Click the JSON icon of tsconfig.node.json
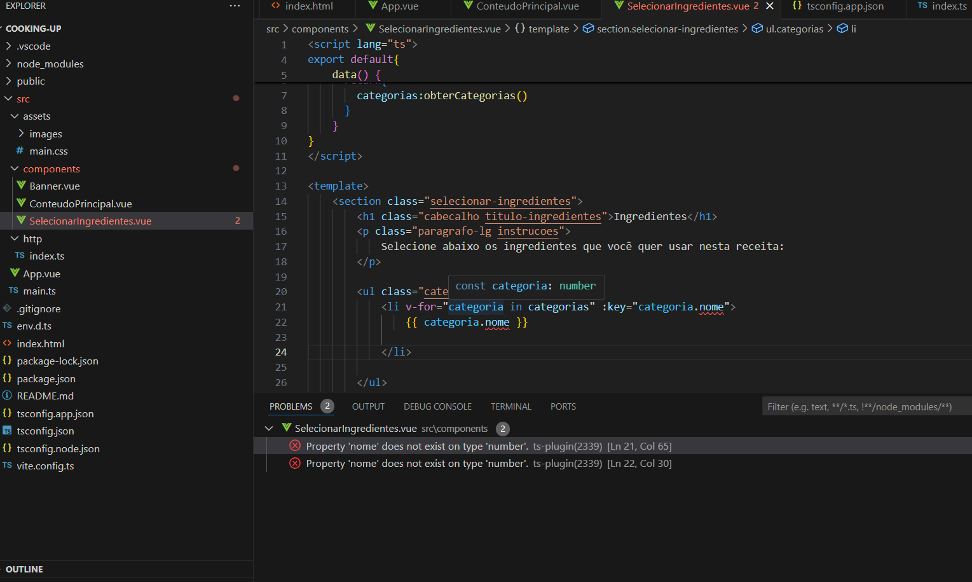The height and width of the screenshot is (582, 972). point(7,448)
